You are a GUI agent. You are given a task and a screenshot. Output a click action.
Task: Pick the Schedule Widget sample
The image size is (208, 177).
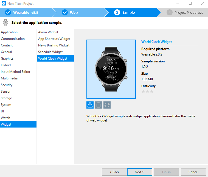pyautogui.click(x=50, y=52)
